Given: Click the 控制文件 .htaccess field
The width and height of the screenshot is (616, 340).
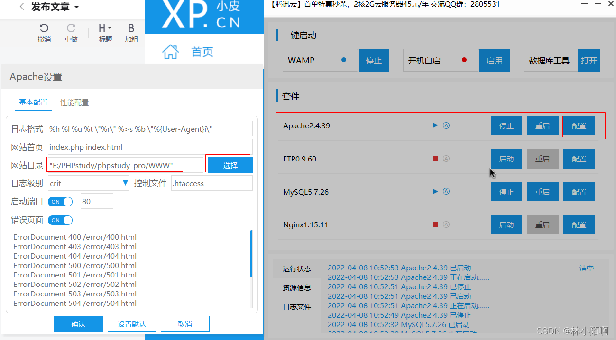Looking at the screenshot, I should point(212,183).
